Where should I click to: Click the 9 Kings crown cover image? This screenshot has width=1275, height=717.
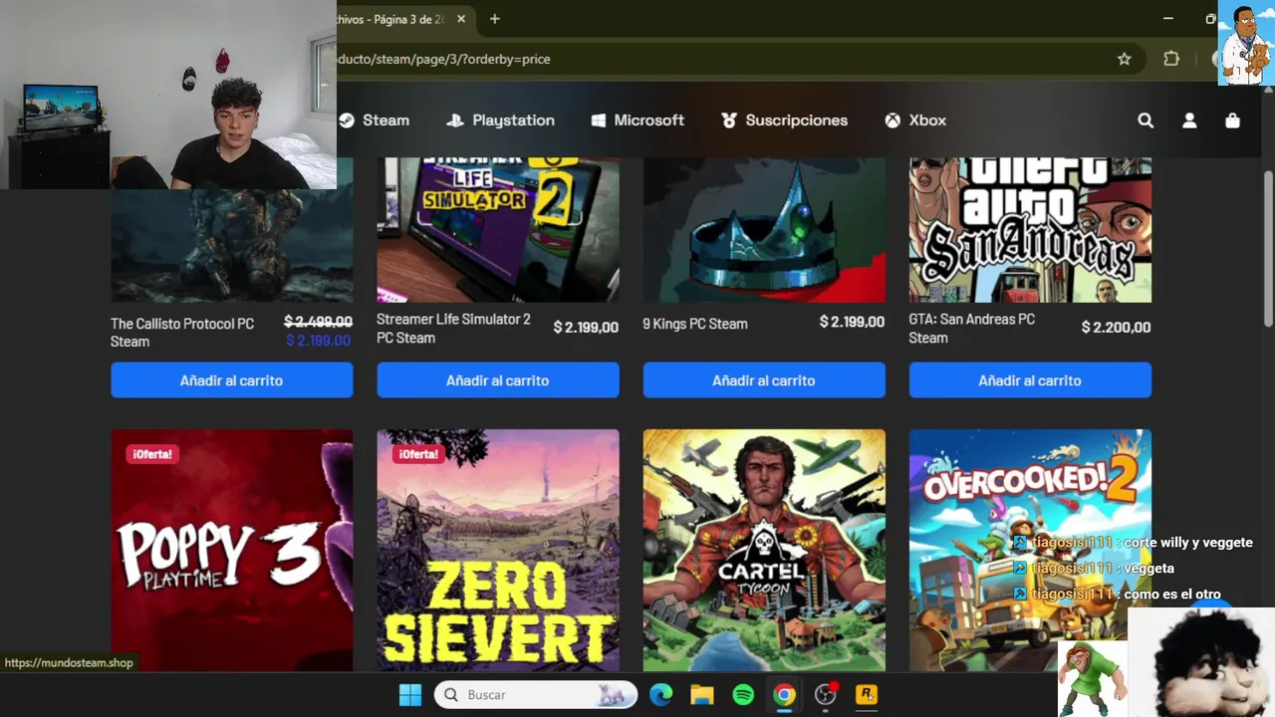(764, 230)
